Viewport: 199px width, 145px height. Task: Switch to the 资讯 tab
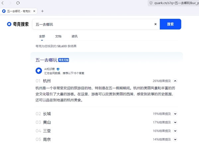[x=75, y=36]
